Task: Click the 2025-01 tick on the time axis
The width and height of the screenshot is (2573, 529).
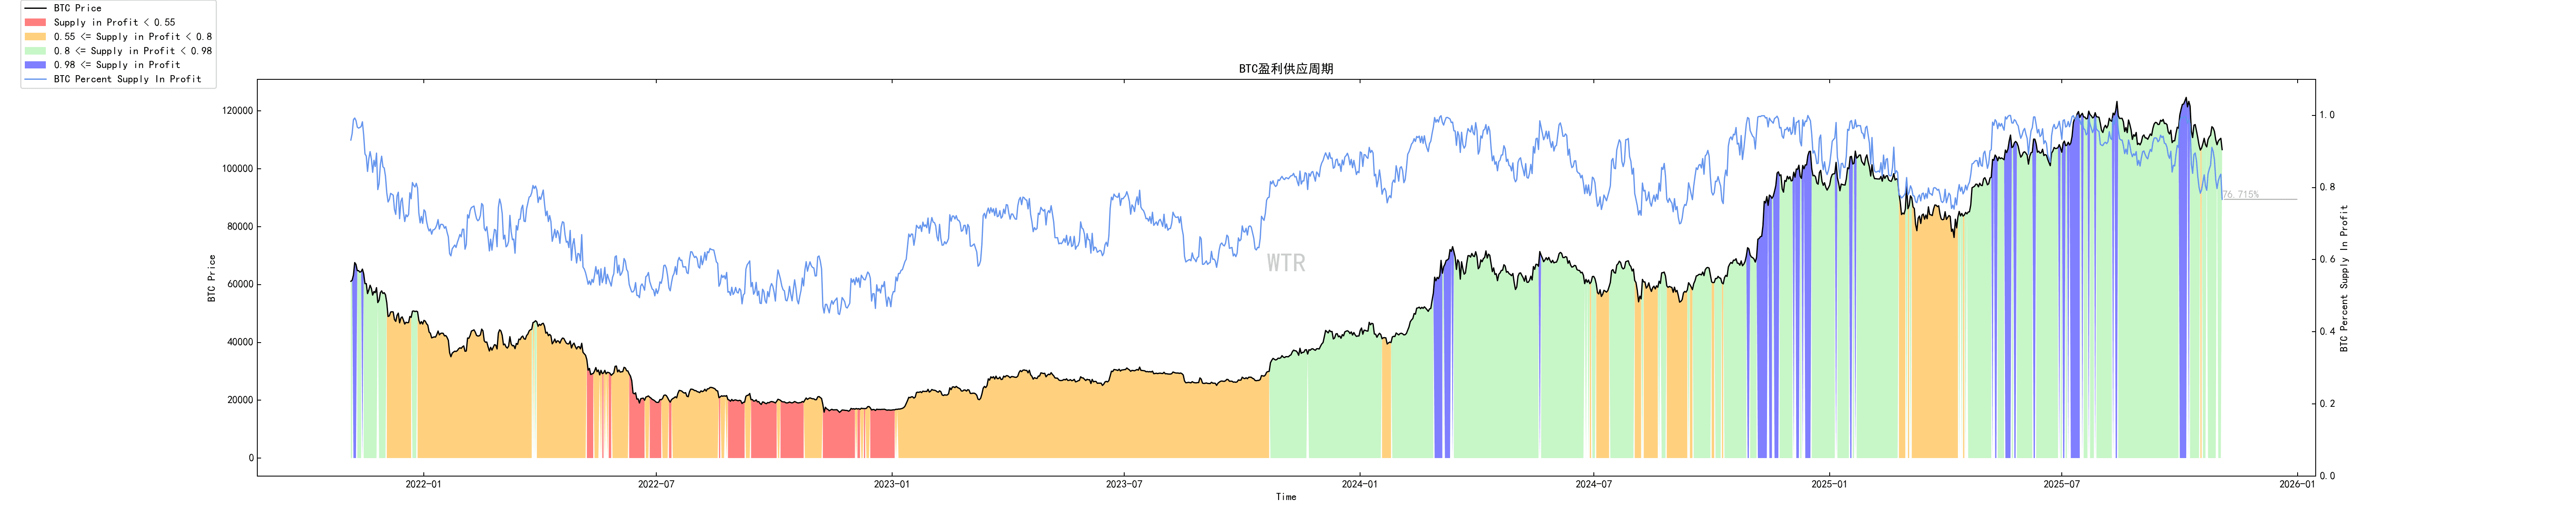Action: pos(1829,484)
